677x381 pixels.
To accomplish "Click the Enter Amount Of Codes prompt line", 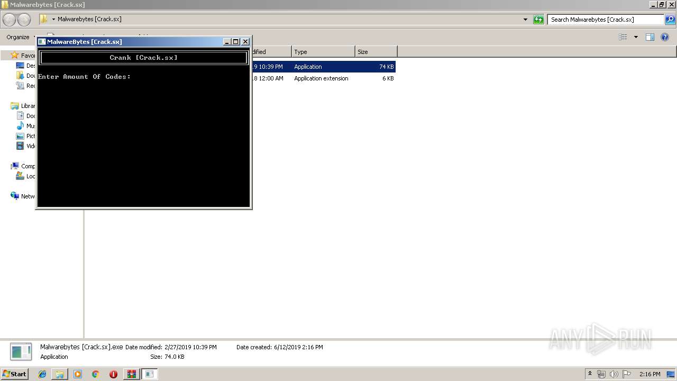I will point(85,77).
